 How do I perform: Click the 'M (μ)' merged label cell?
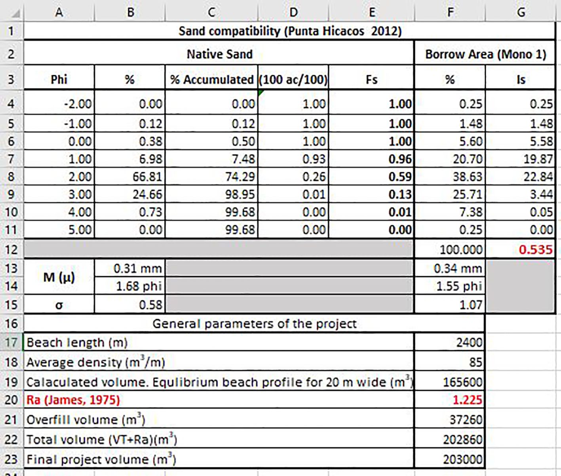click(x=59, y=277)
